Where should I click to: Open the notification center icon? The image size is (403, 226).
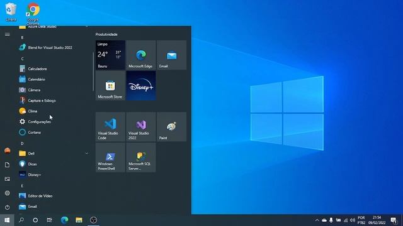click(x=394, y=220)
